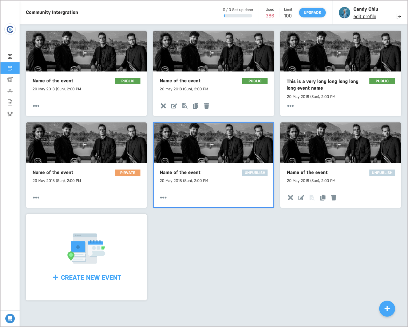Click the create-event illustration on the new event card
Image resolution: width=408 pixels, height=327 pixels.
click(x=86, y=248)
